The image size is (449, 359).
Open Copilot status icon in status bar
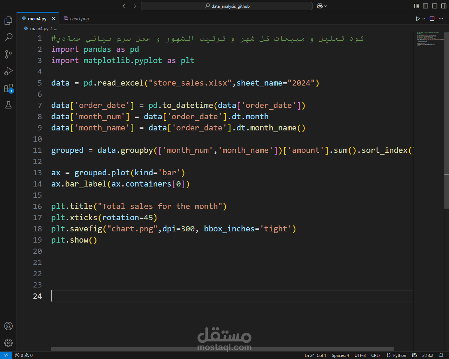click(x=414, y=355)
